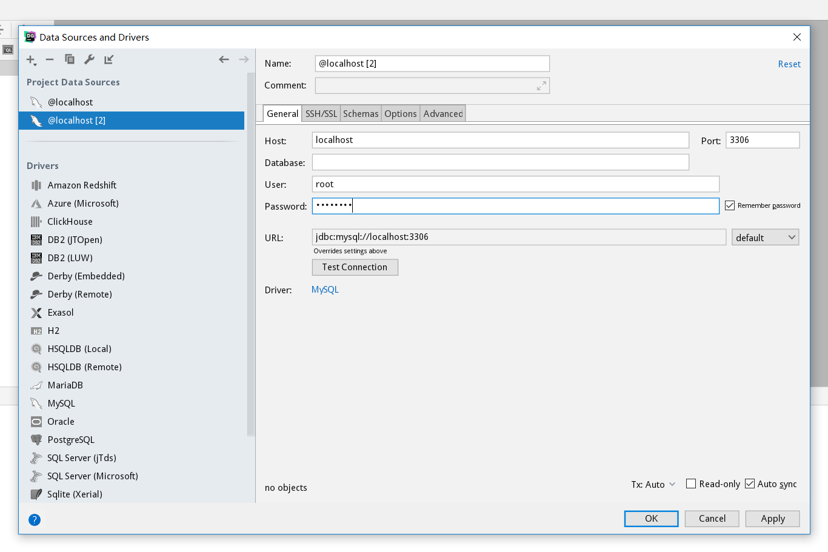
Task: Close the Data Sources and Drivers dialog
Action: point(797,37)
